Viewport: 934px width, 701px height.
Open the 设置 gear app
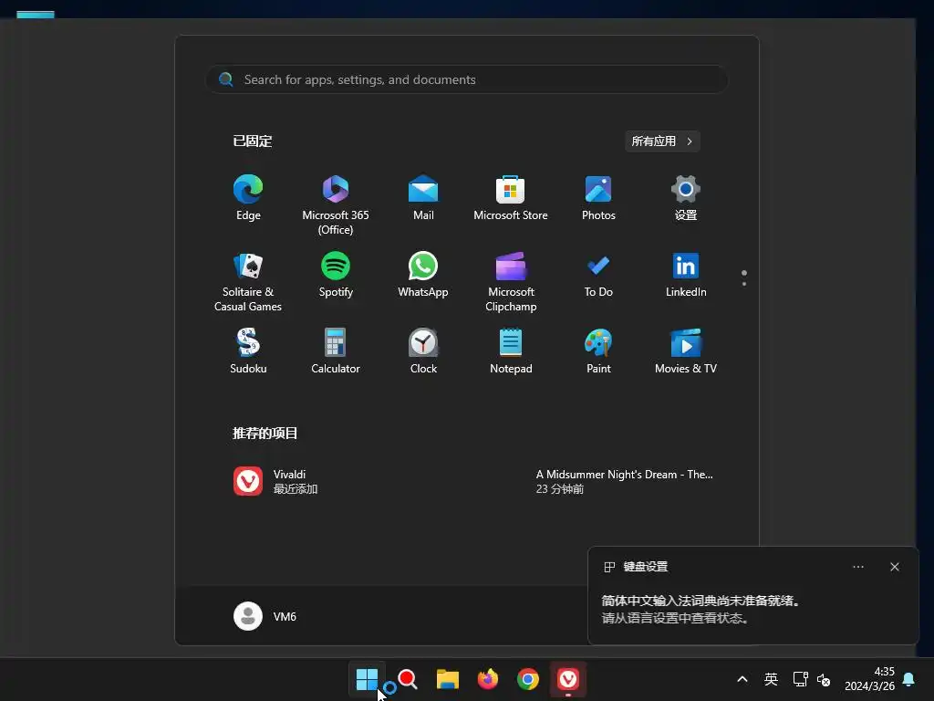[x=686, y=198]
